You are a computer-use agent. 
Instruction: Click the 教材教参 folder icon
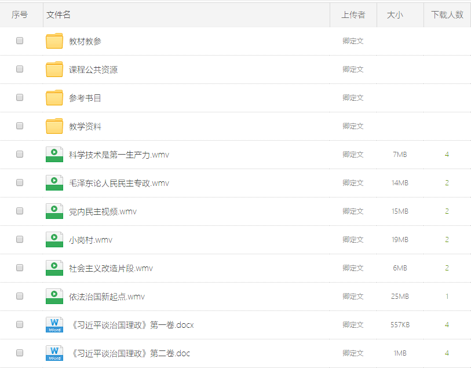point(54,41)
